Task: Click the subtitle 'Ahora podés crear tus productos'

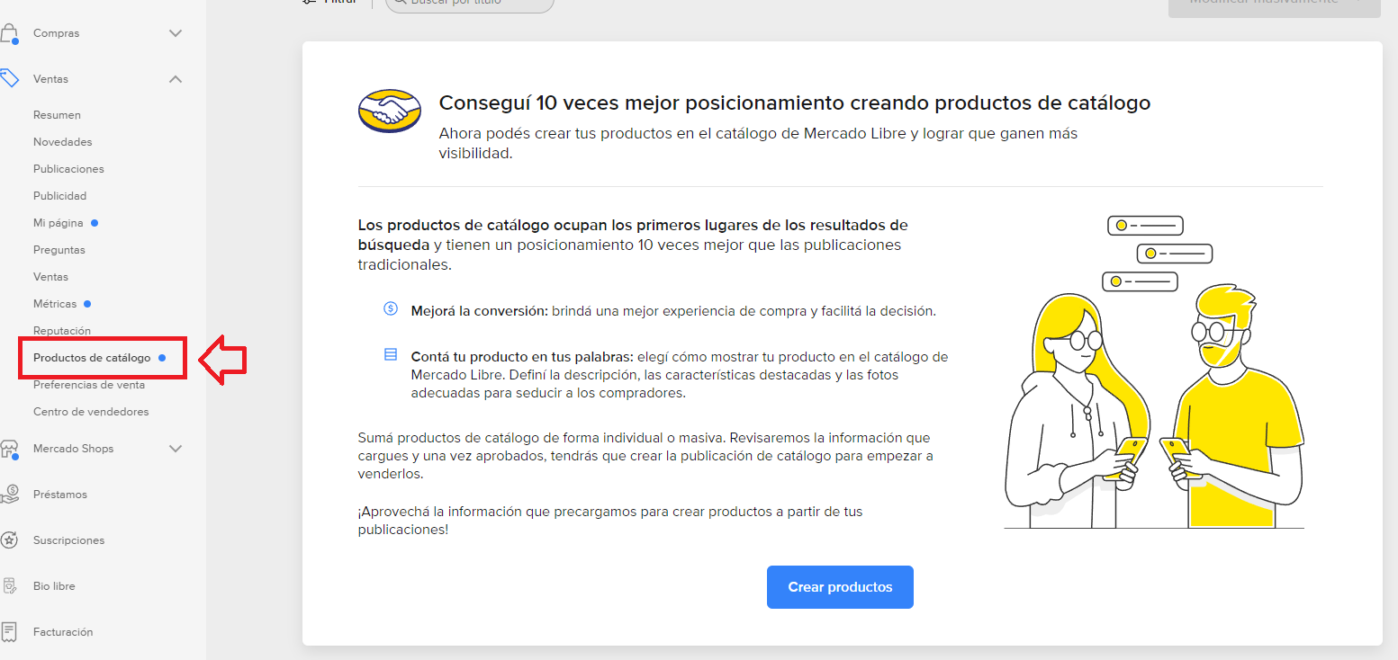Action: tap(758, 143)
